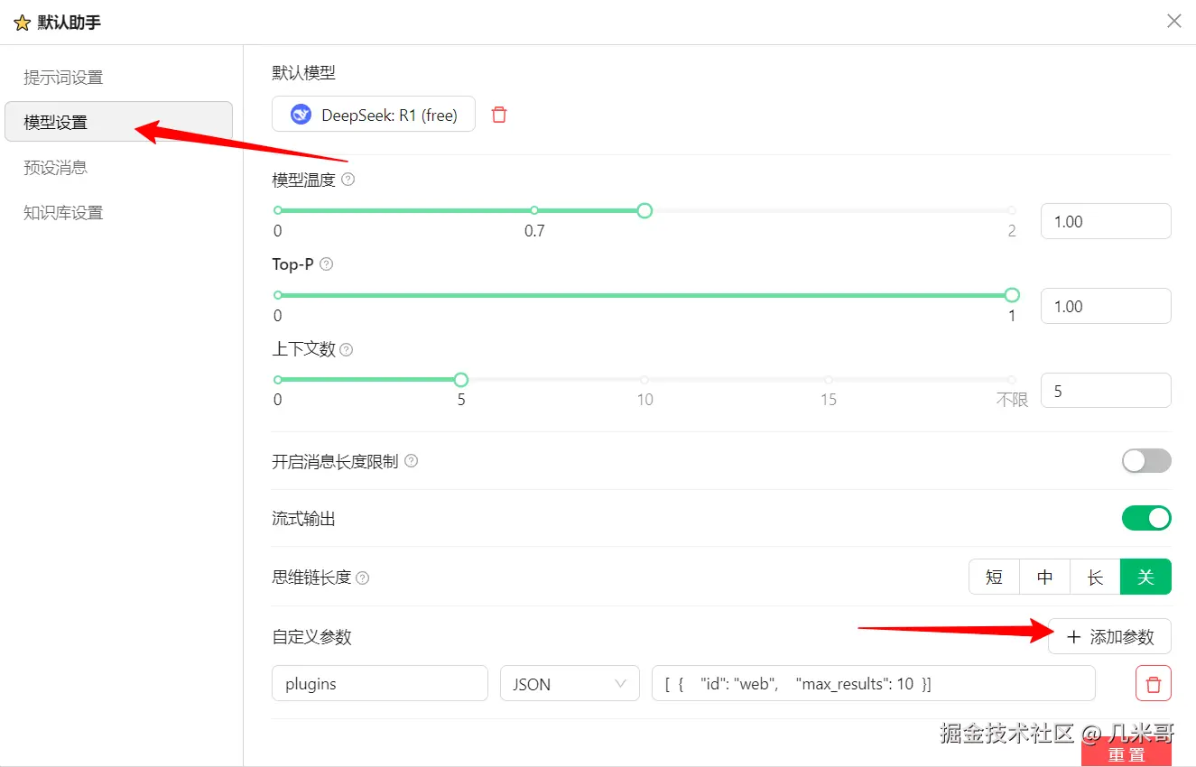The image size is (1196, 767).
Task: Open the JSON parameter type dropdown
Action: point(569,683)
